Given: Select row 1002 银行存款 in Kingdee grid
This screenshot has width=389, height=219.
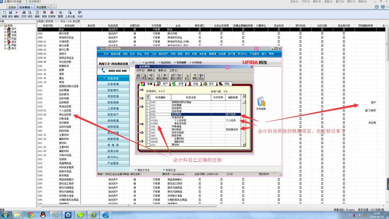Looking at the screenshot, I should [212, 33].
